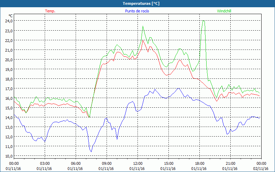This screenshot has height=172, width=275.
Task: Click the Temperaturas [°C] chart title
Action: (x=141, y=3)
